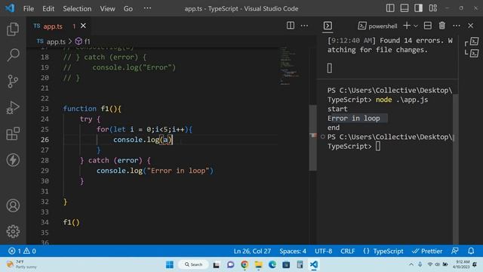Image resolution: width=483 pixels, height=272 pixels.
Task: Kill the terminal with trash icon
Action: pos(442,26)
